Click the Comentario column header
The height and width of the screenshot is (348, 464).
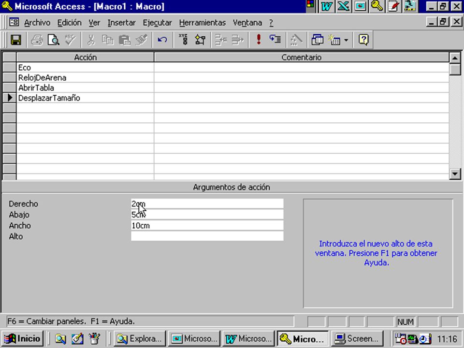point(301,58)
